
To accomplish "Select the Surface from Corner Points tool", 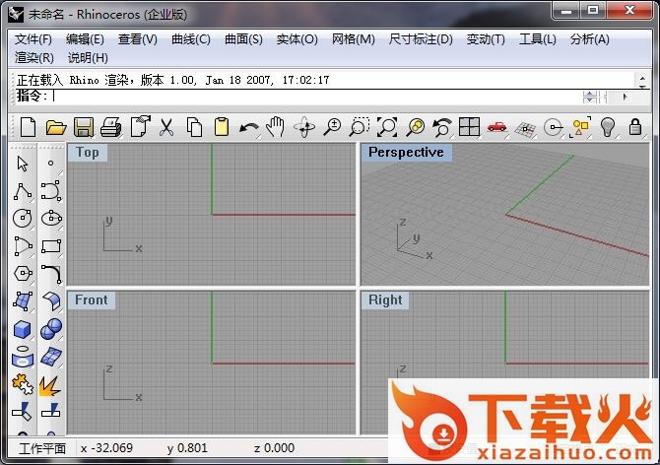I will tap(23, 301).
